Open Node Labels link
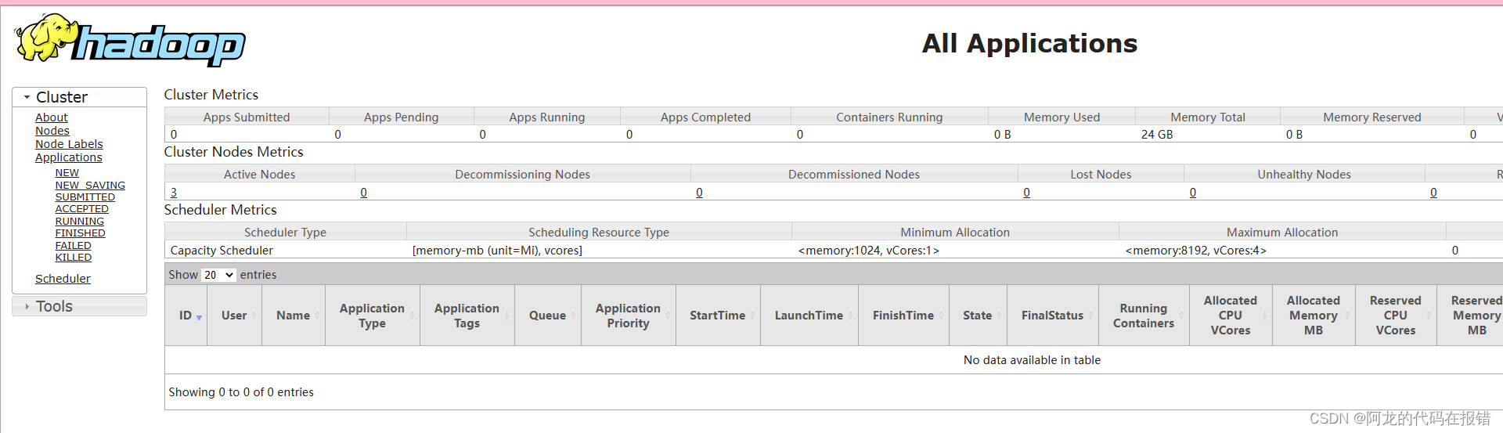Viewport: 1503px width, 433px height. [x=69, y=144]
